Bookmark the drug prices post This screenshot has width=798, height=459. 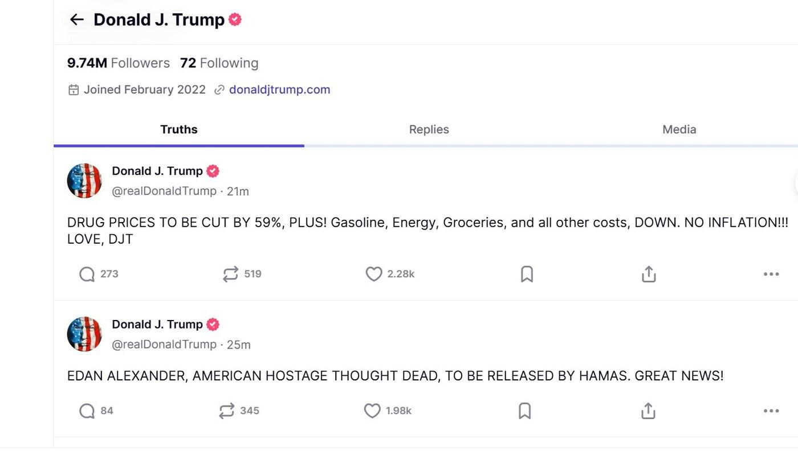pos(527,274)
